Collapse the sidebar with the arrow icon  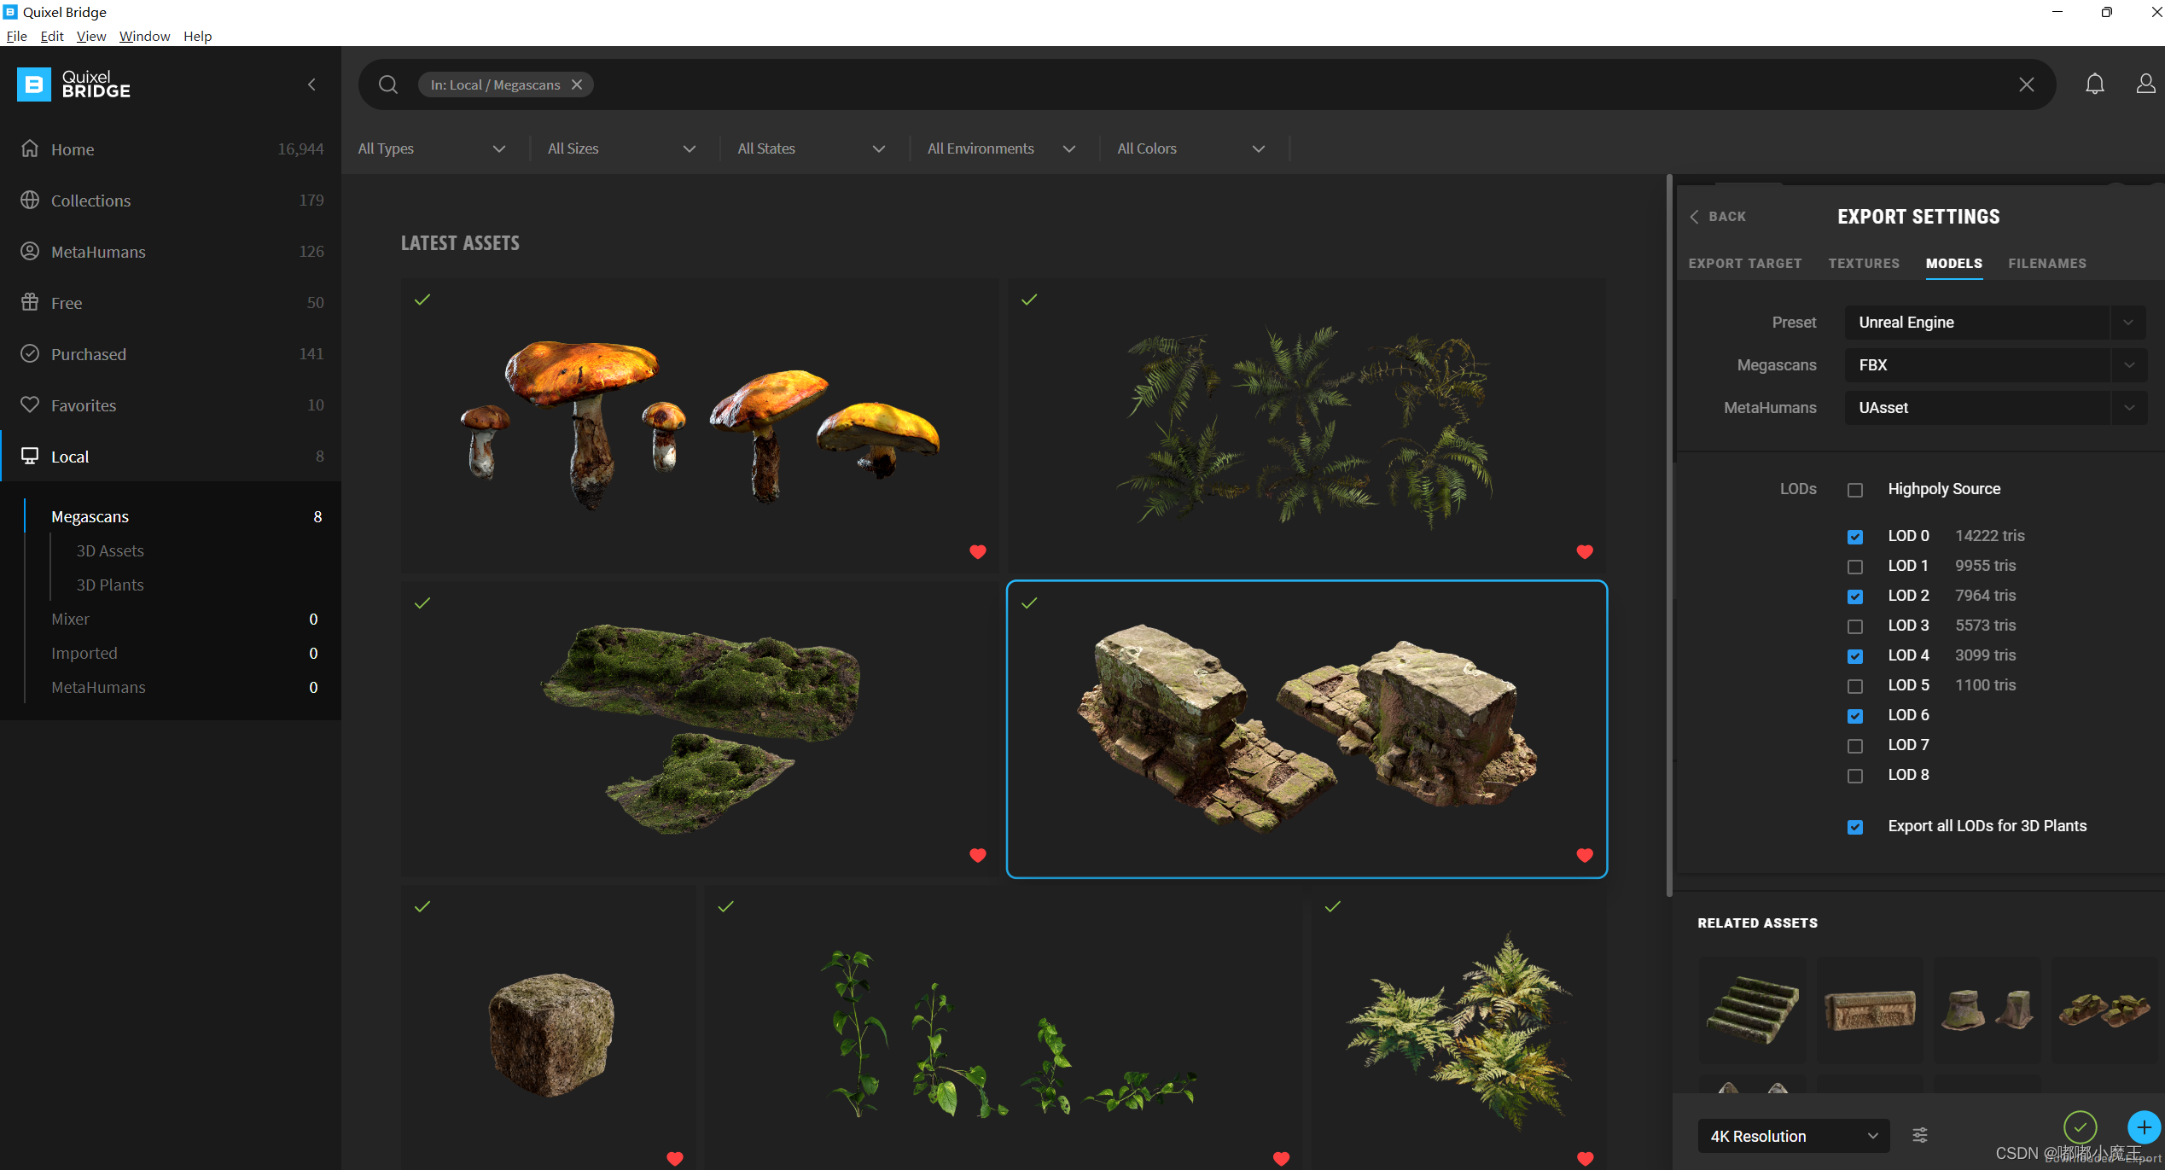pos(311,84)
